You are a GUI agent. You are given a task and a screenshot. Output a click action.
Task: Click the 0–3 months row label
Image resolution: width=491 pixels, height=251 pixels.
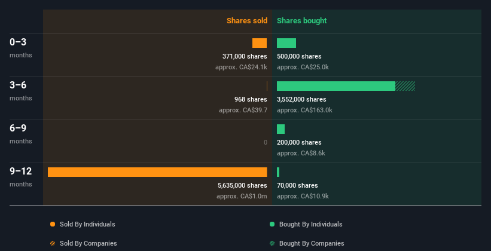coord(21,48)
